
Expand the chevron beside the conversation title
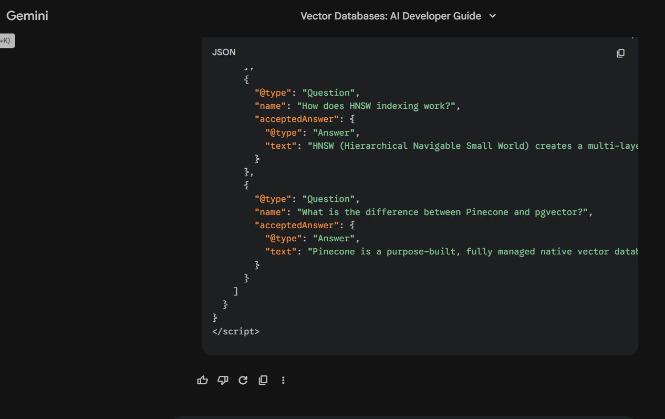[493, 16]
